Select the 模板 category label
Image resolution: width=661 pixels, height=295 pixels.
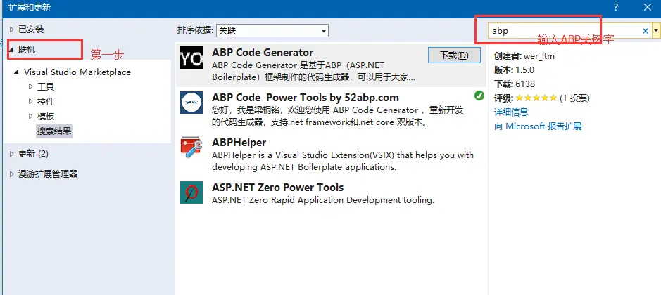pos(46,116)
